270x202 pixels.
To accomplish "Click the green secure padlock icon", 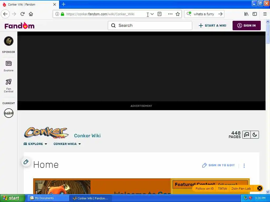I will (62, 14).
